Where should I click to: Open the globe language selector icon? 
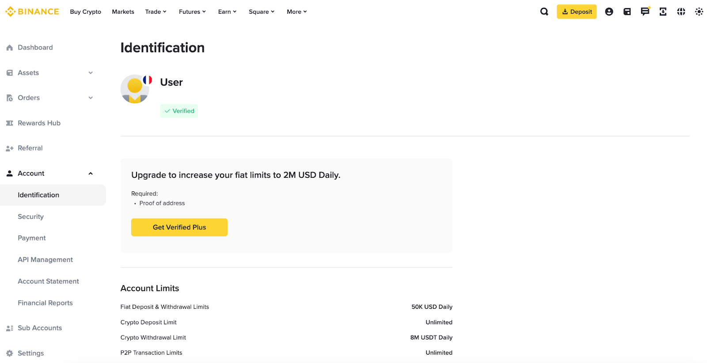click(681, 12)
